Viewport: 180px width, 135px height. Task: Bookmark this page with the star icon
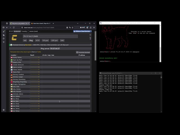coord(73,28)
